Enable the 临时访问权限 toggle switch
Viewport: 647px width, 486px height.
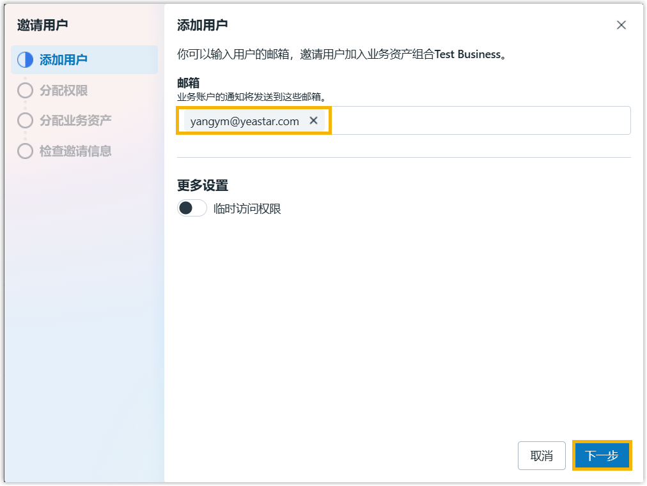(x=192, y=208)
